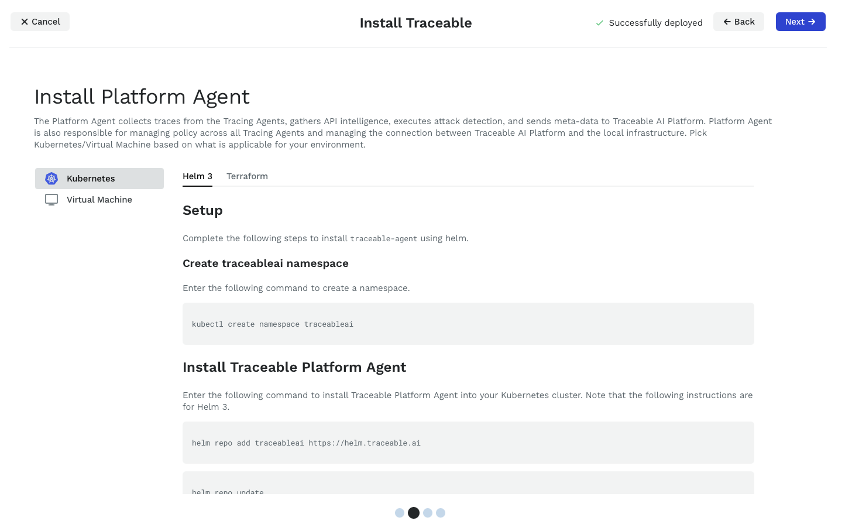Choose Virtual Machine as the platform
Viewport: 852px width, 524px height.
pyautogui.click(x=99, y=200)
